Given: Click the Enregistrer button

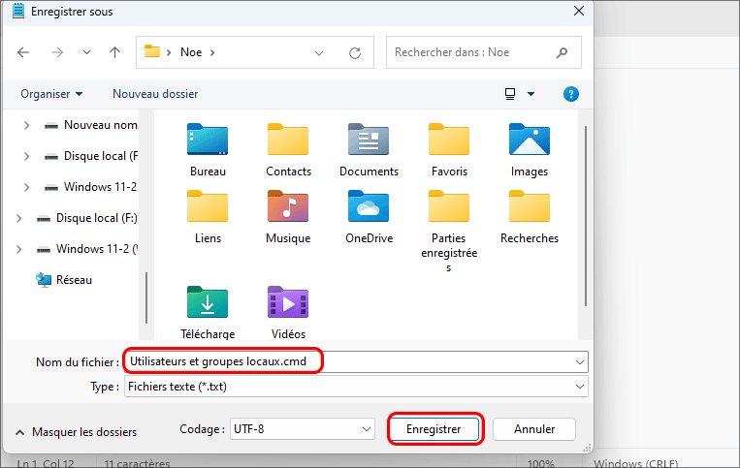Looking at the screenshot, I should (x=434, y=428).
